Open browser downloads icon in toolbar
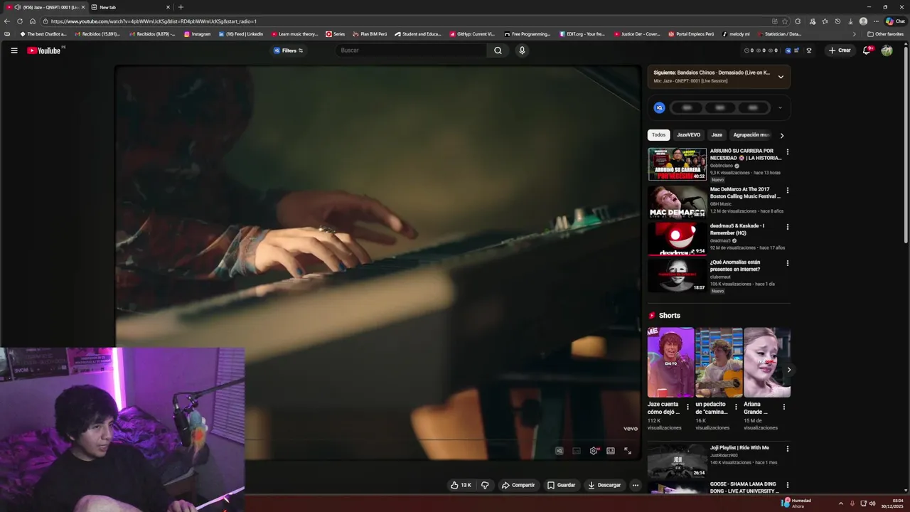The image size is (910, 512). [850, 21]
